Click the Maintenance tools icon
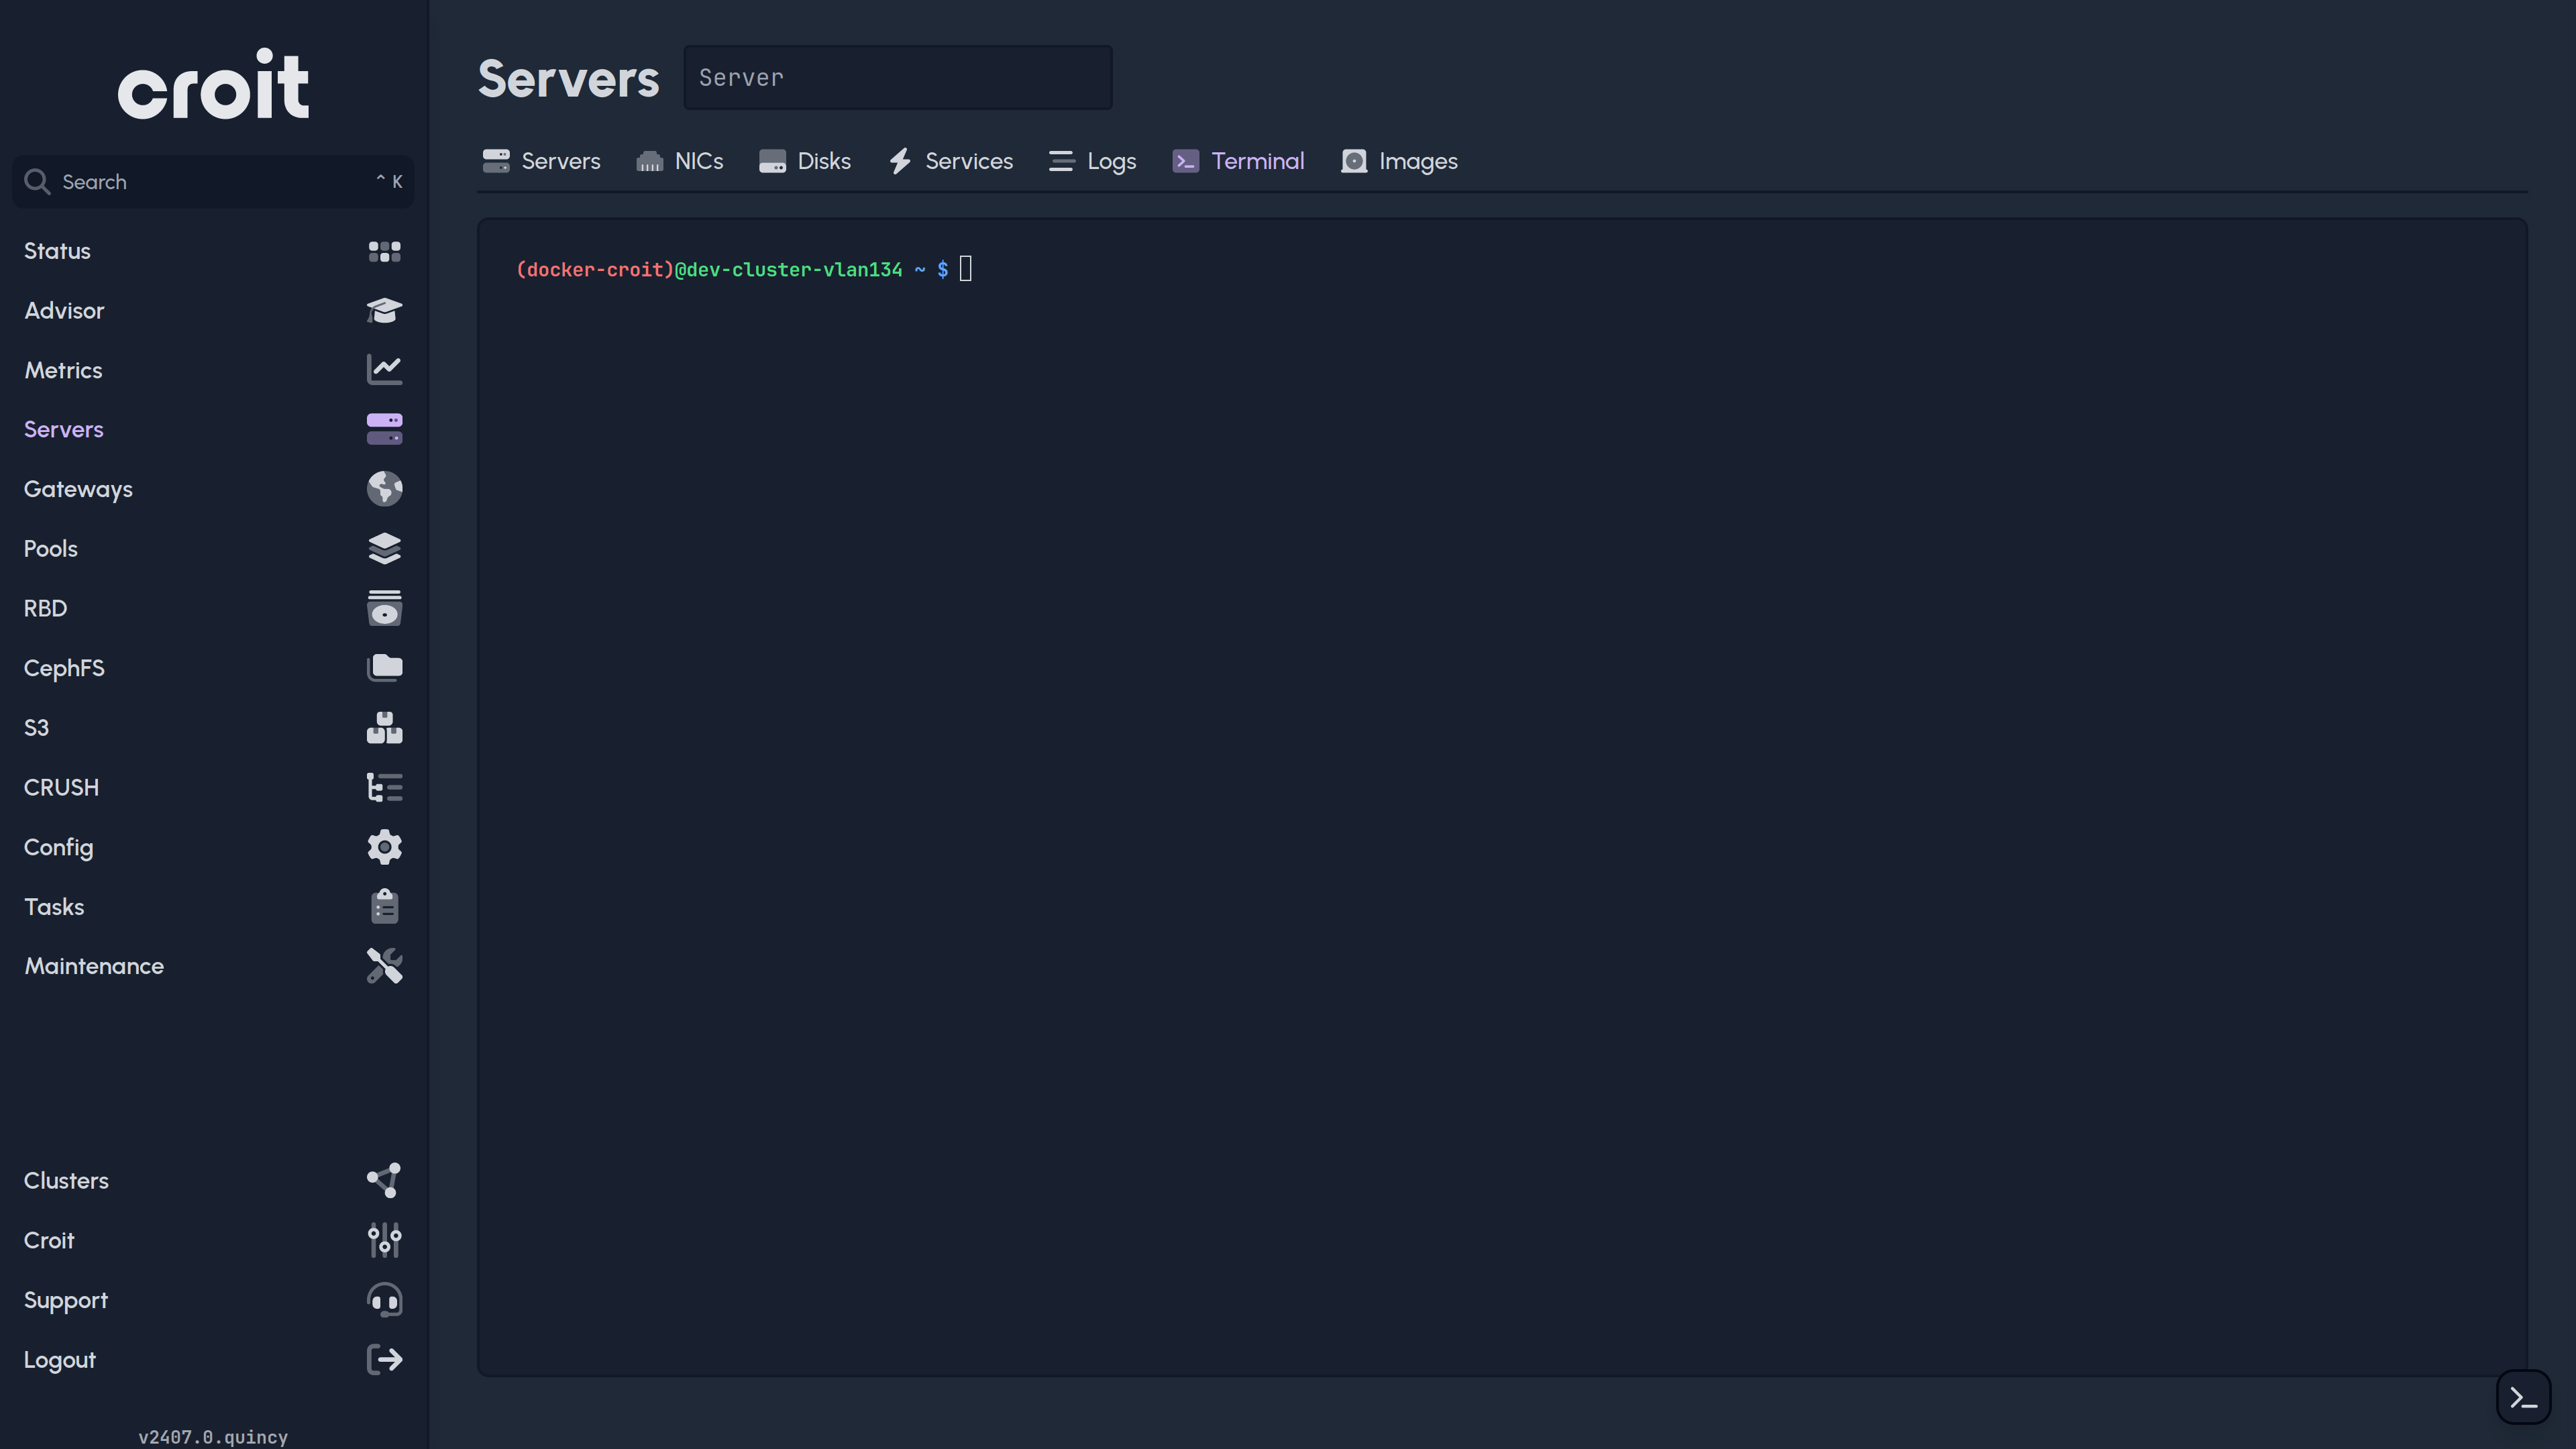This screenshot has height=1449, width=2576. 384,966
